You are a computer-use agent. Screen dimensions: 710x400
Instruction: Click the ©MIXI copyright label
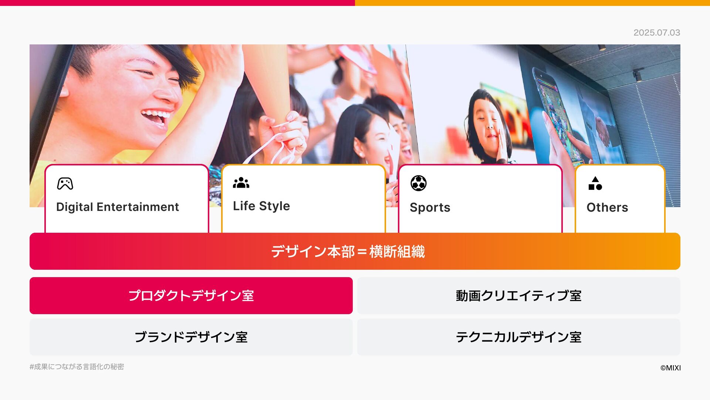[670, 368]
